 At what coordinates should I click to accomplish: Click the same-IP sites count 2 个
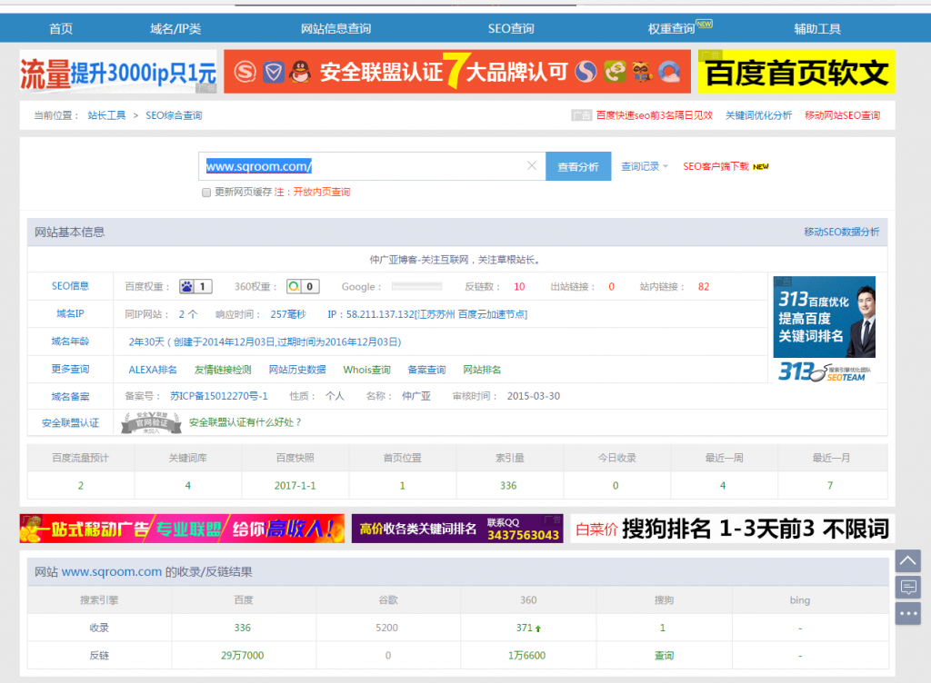[x=188, y=314]
